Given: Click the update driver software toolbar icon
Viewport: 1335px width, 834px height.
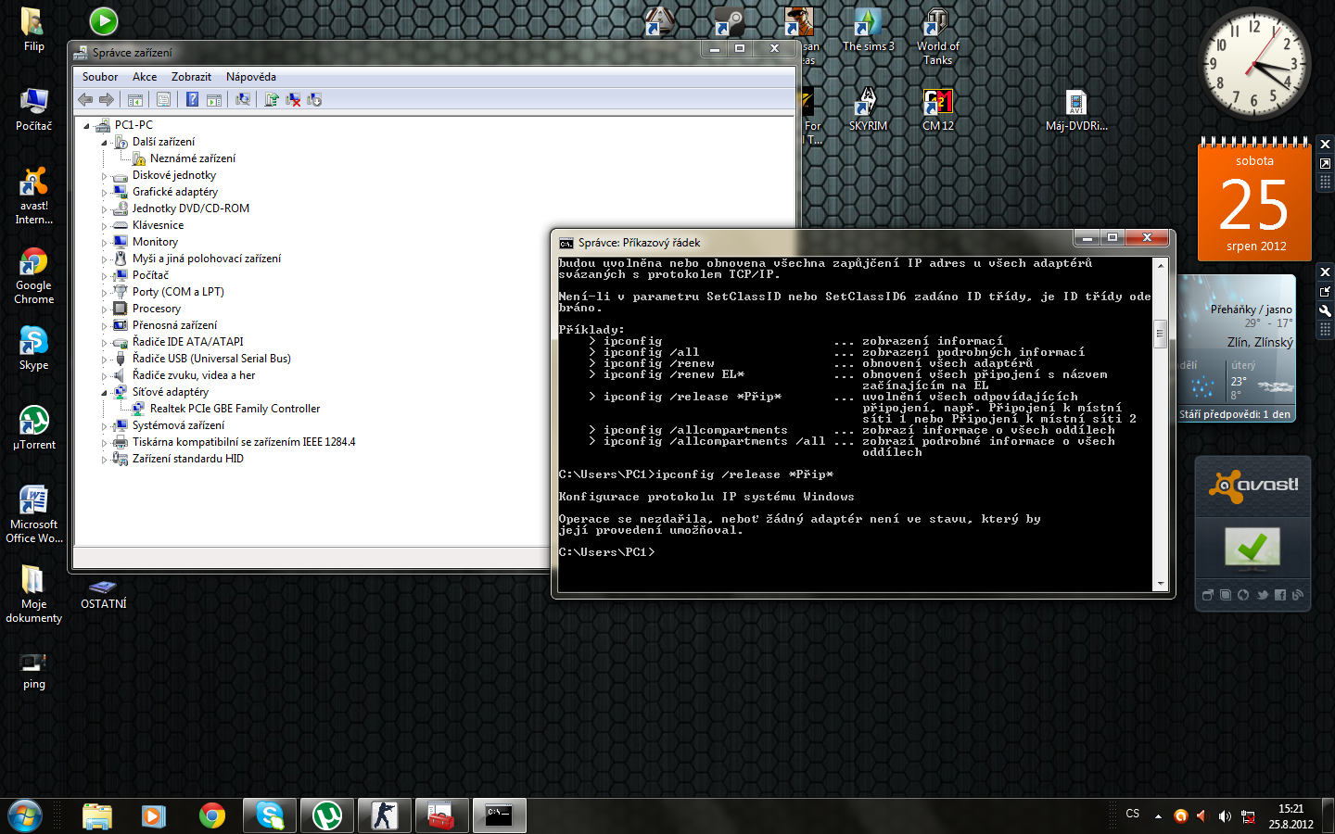Looking at the screenshot, I should click(x=272, y=99).
